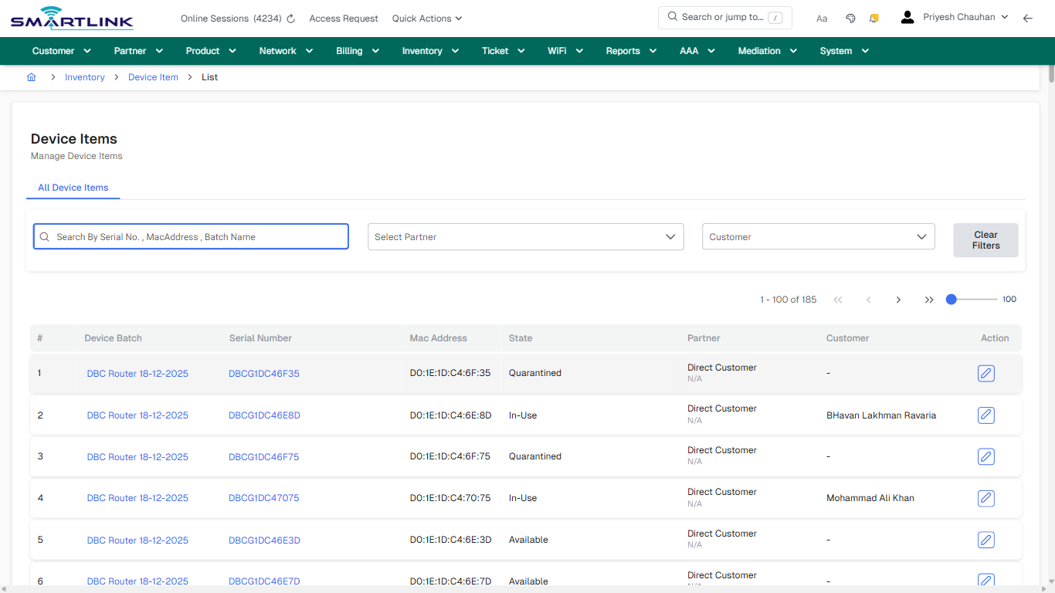Go to the next page of results
Screen dimensions: 1055x593
click(x=898, y=300)
